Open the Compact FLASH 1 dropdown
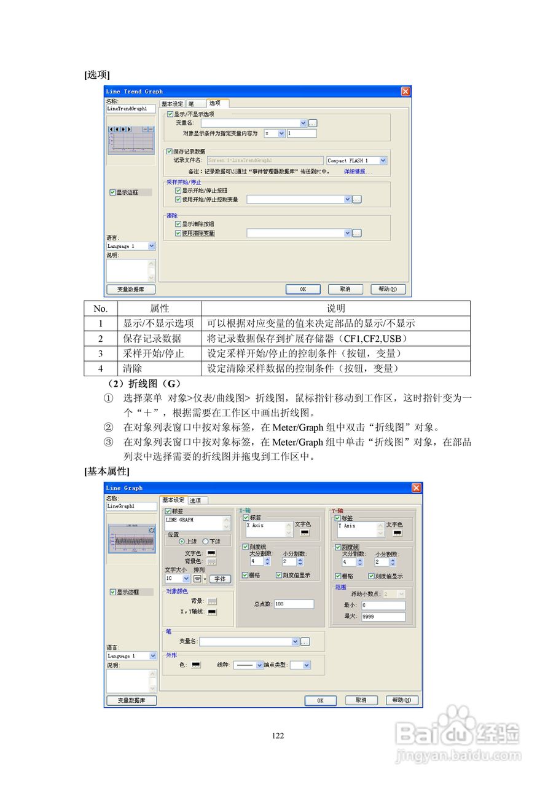The image size is (556, 787). pos(384,160)
